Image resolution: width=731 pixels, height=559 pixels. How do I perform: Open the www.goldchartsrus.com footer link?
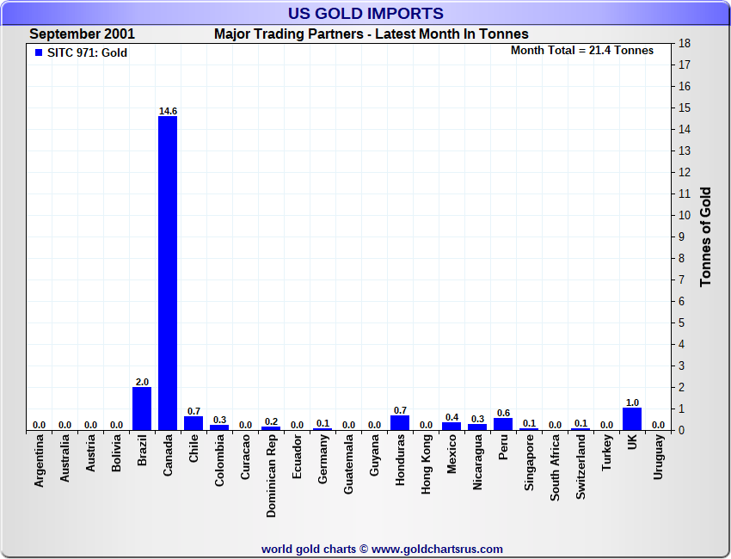tap(437, 549)
